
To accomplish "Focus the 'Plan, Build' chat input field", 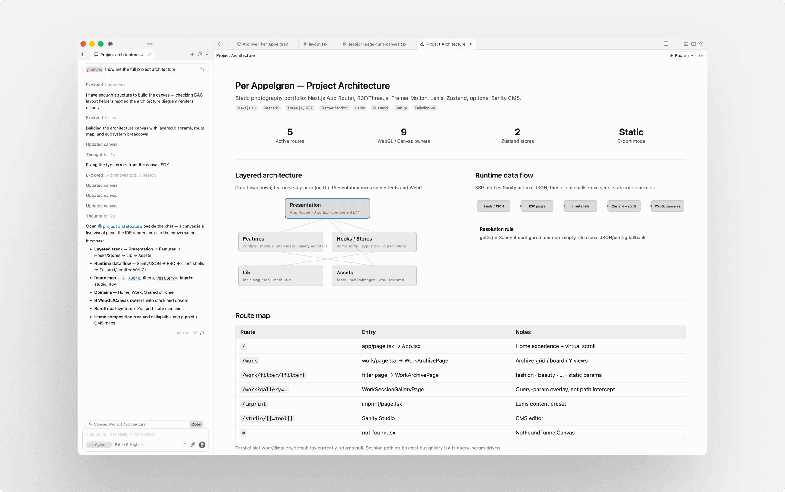I will 145,434.
